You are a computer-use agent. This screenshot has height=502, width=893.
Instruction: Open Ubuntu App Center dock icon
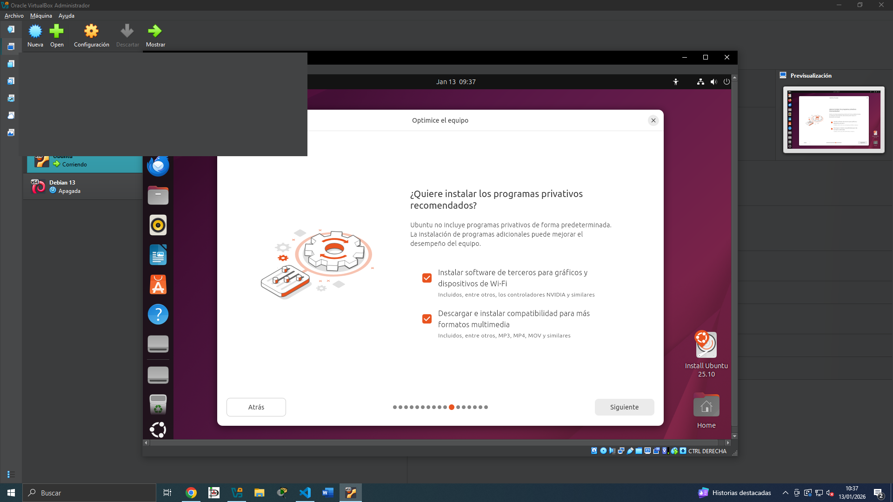(158, 284)
